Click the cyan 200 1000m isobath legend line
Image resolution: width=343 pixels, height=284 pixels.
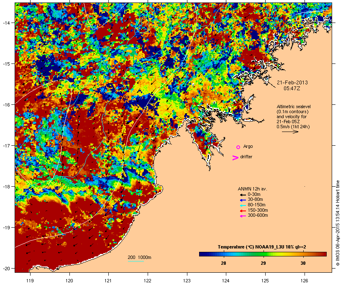136,261
